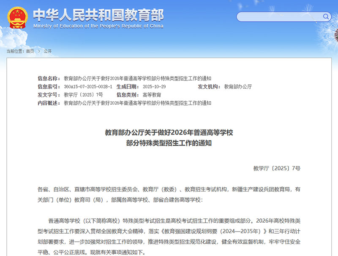The width and height of the screenshot is (338, 256).
Task: Click the 当前位置 label
Action: click(15, 51)
